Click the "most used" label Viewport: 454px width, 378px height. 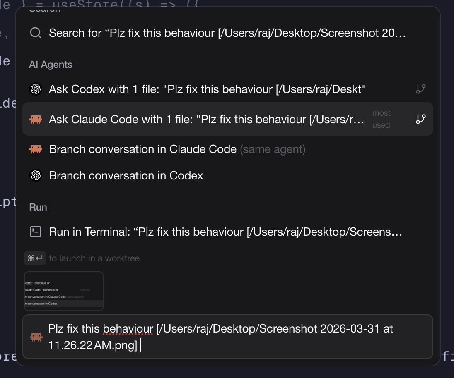tap(381, 119)
